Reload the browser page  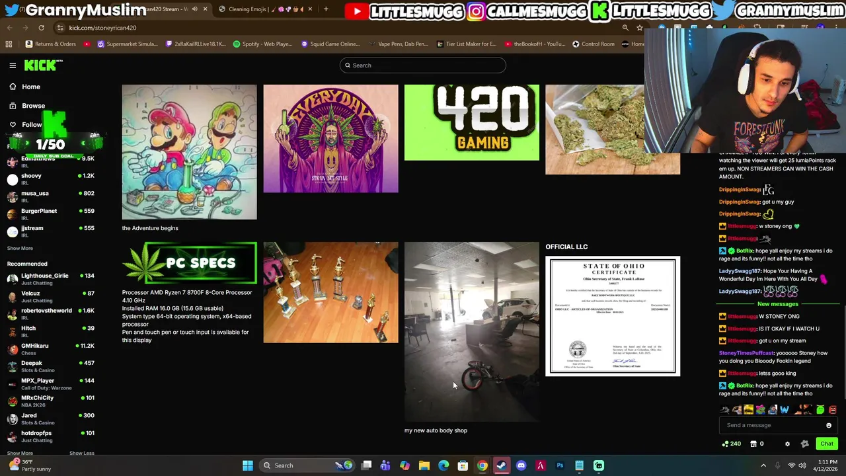[41, 28]
